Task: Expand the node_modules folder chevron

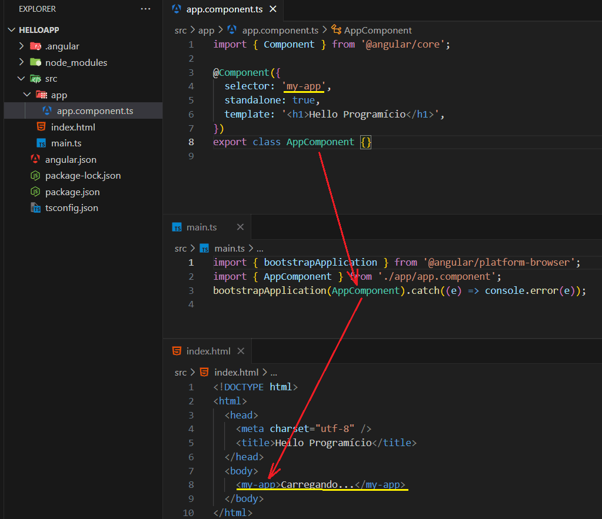Action: click(22, 62)
